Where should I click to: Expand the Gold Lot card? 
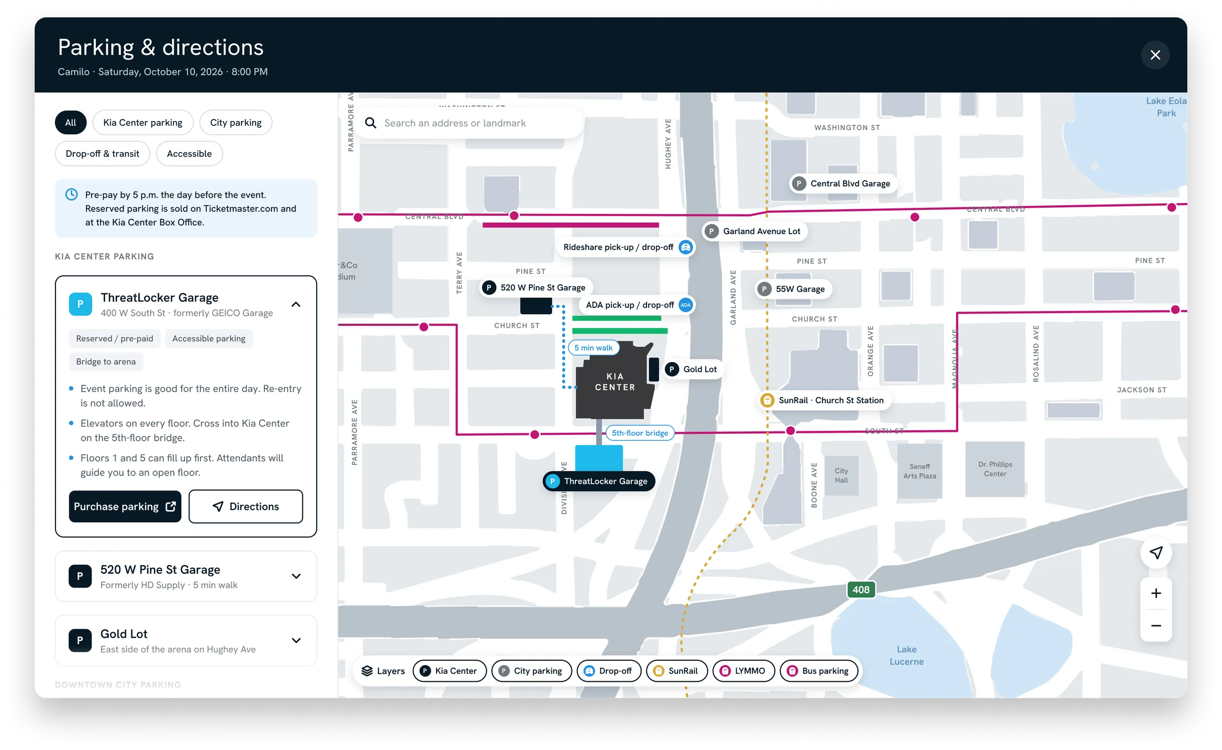(x=296, y=640)
